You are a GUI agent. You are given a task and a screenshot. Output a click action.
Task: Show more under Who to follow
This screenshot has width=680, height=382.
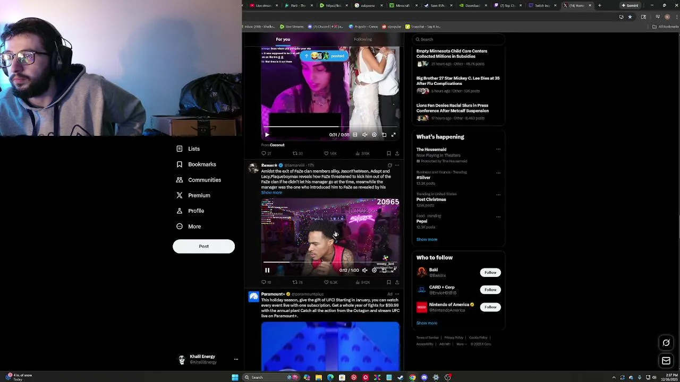427,323
